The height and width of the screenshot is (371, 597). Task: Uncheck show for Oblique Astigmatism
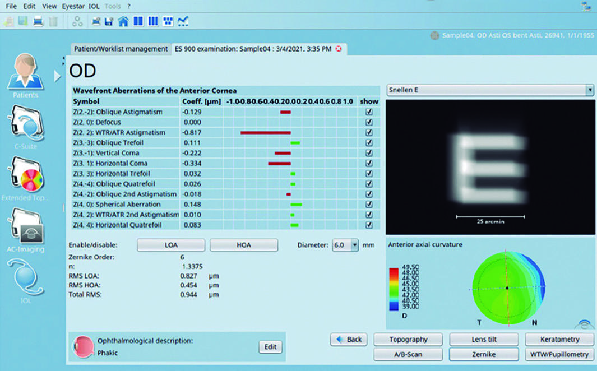pyautogui.click(x=368, y=112)
